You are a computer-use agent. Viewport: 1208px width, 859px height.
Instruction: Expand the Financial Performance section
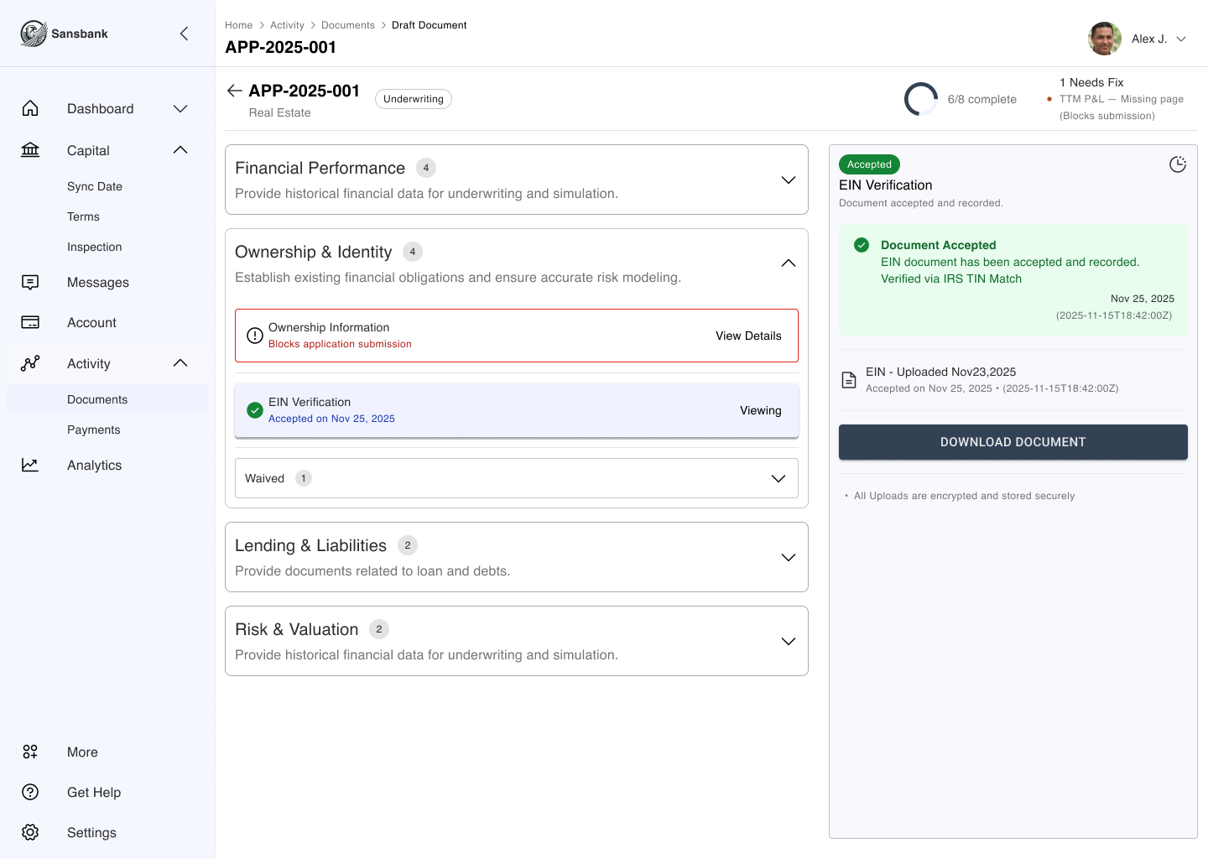pos(788,180)
